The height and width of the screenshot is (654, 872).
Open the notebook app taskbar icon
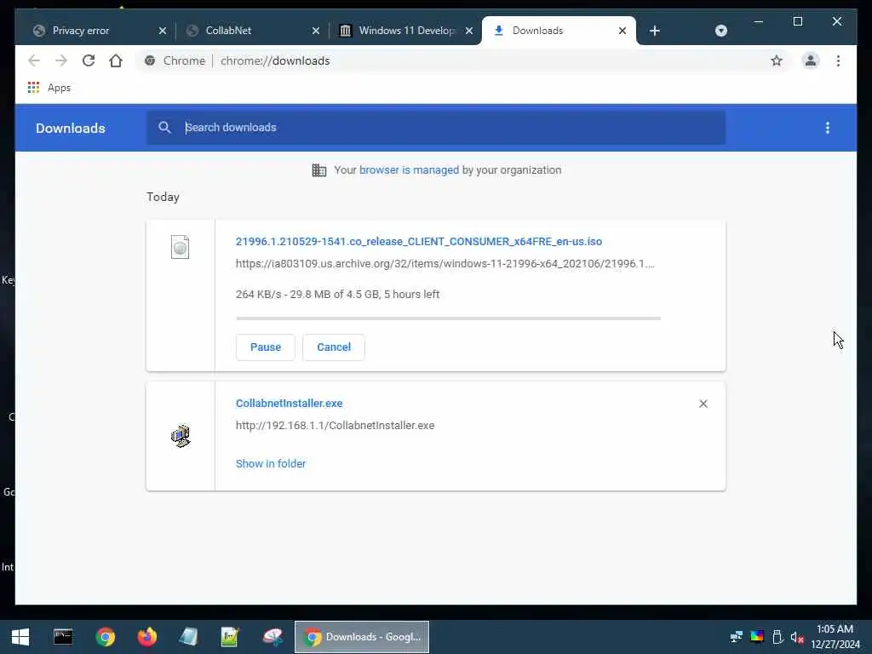point(188,637)
